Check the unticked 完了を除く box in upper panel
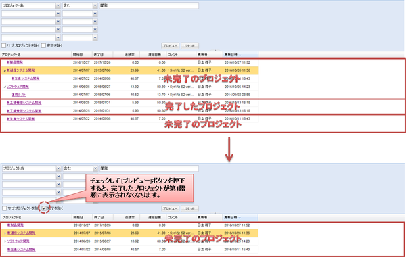The image size is (406, 257). [43, 45]
